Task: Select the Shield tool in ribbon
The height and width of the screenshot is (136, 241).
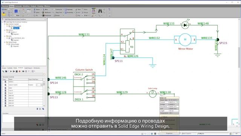Action: [x=57, y=15]
